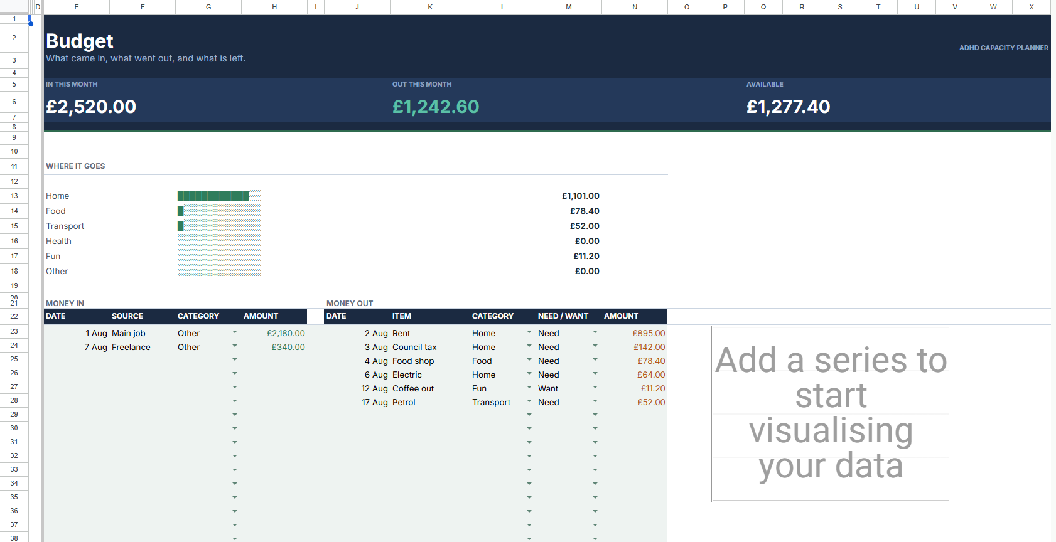Select column E header
1056x542 pixels.
coord(77,7)
